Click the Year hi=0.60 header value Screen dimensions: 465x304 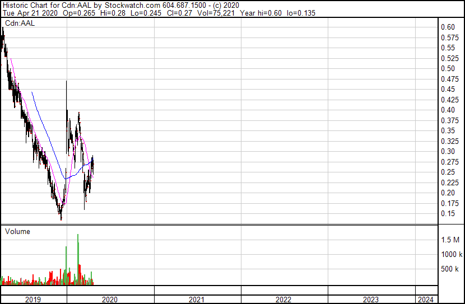click(x=261, y=13)
